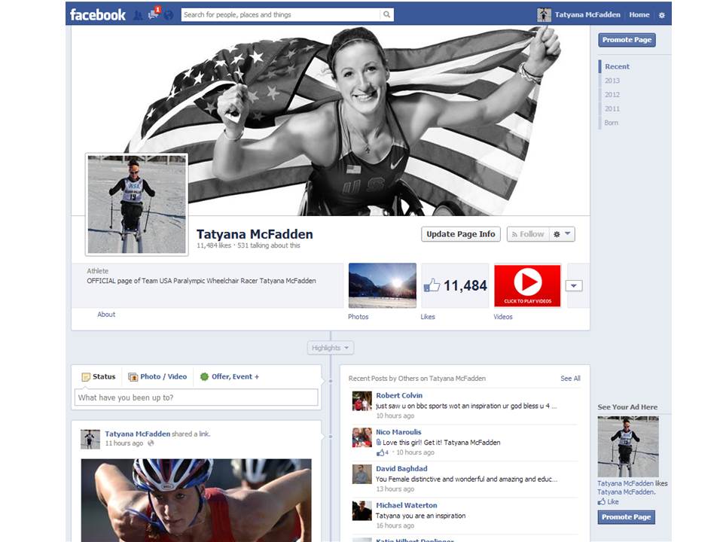The image size is (723, 542).
Task: Like the suggested Tatyana McFadden ad
Action: [607, 501]
